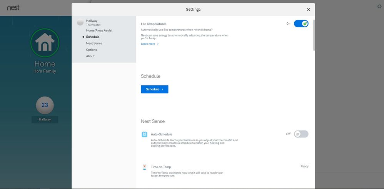Click the chevron next to Learn more
The image size is (384, 189).
click(158, 44)
